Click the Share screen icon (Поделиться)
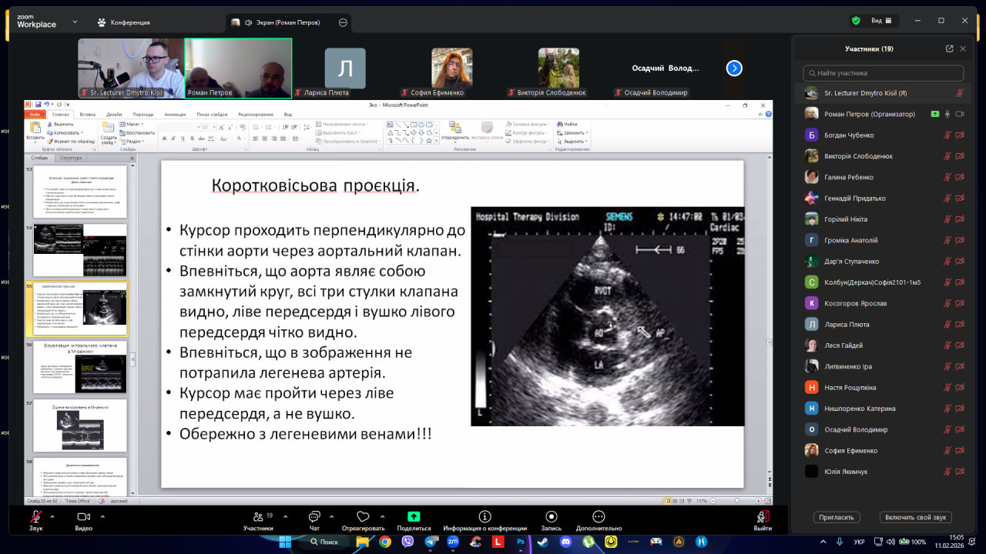The height and width of the screenshot is (554, 986). 414,517
